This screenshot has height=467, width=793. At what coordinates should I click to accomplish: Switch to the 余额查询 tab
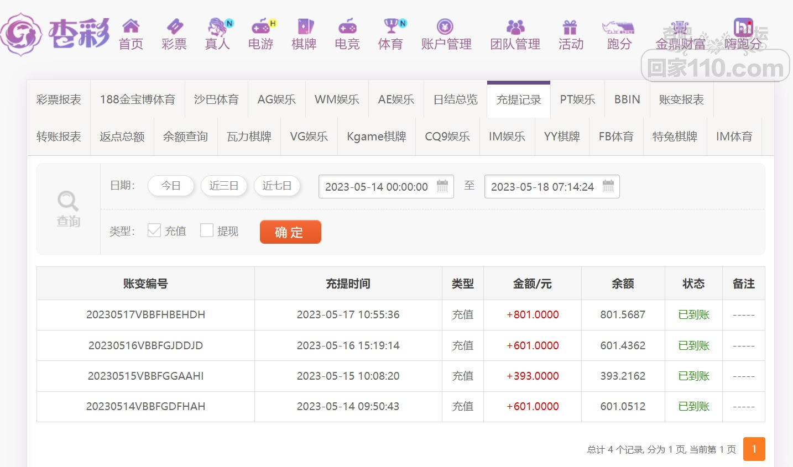[x=185, y=137]
